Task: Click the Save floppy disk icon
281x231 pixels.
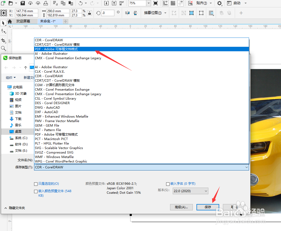Action: [23, 3]
